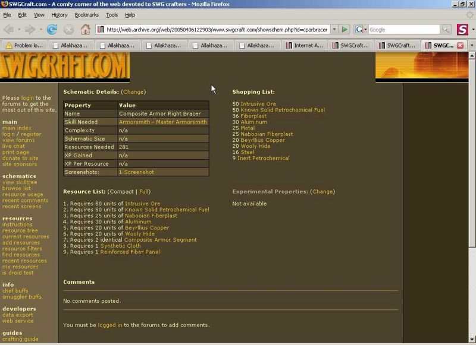Click the search magnifier icon
This screenshot has width=476, height=345.
pos(445,29)
